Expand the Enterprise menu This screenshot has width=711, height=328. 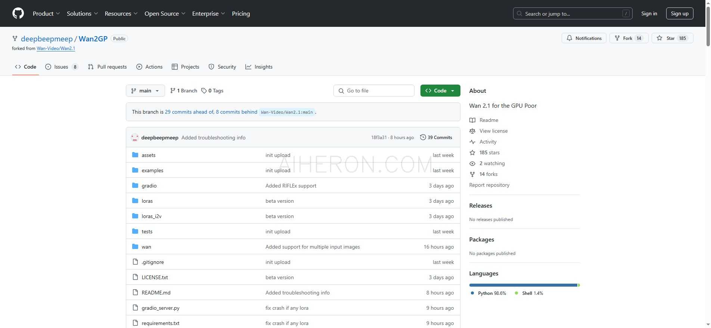pyautogui.click(x=209, y=13)
